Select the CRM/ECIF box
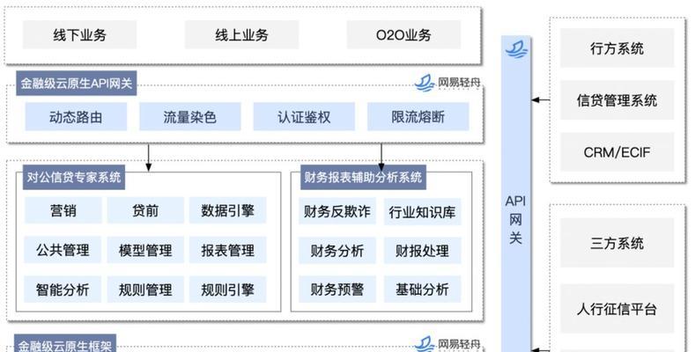 [617, 152]
